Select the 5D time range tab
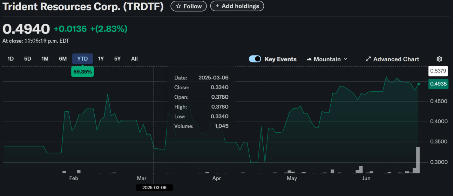The width and height of the screenshot is (453, 196). (x=28, y=59)
